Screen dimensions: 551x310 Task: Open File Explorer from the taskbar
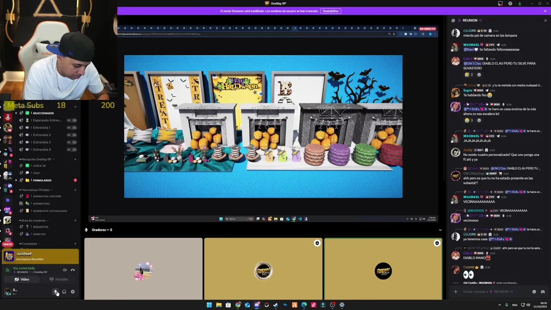click(219, 305)
